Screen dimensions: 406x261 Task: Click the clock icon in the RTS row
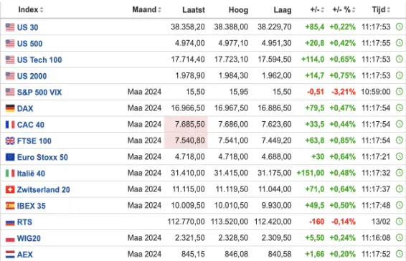tap(400, 222)
